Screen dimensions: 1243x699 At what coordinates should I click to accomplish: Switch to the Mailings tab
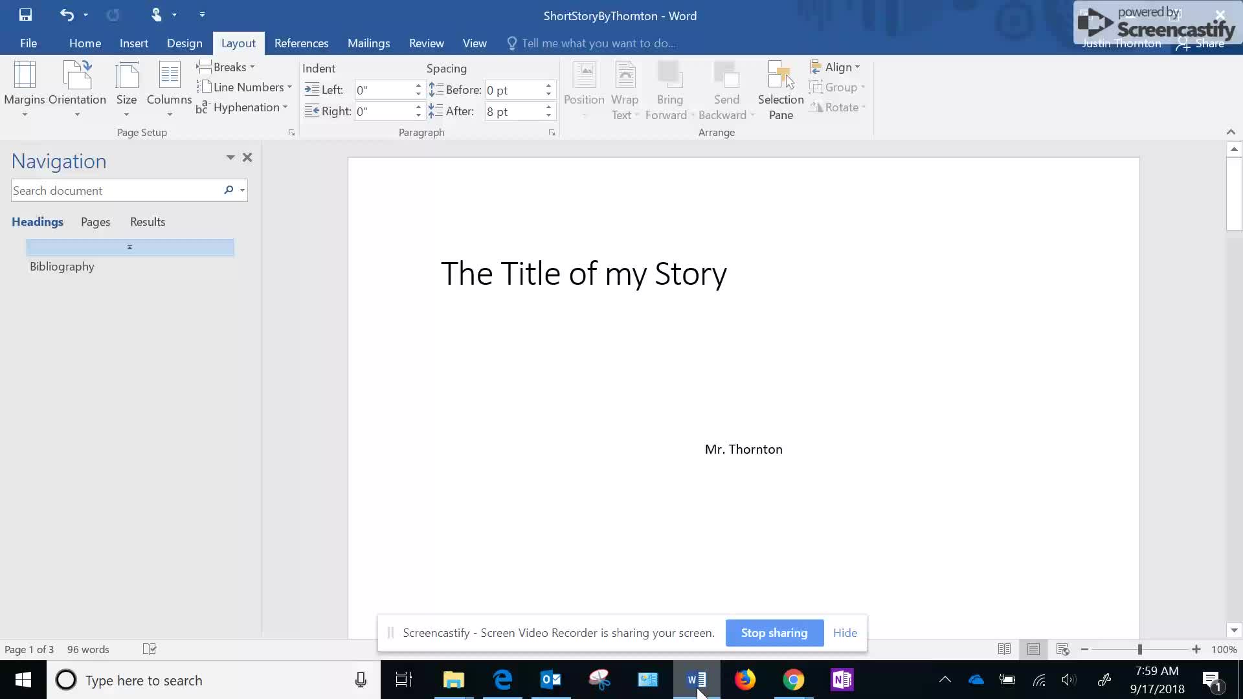[x=368, y=43]
